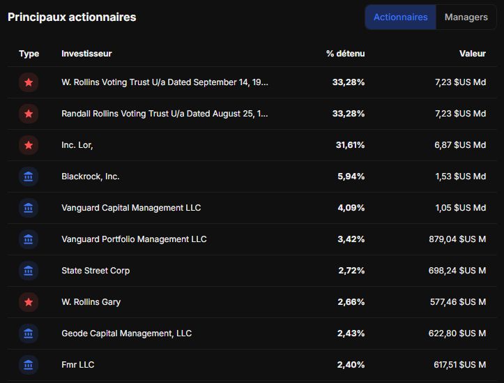Click the 1,53 $US Md value

click(460, 177)
